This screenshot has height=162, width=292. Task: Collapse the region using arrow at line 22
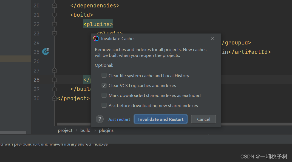coord(54,24)
